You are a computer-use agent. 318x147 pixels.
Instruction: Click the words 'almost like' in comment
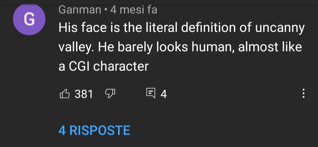[270, 47]
